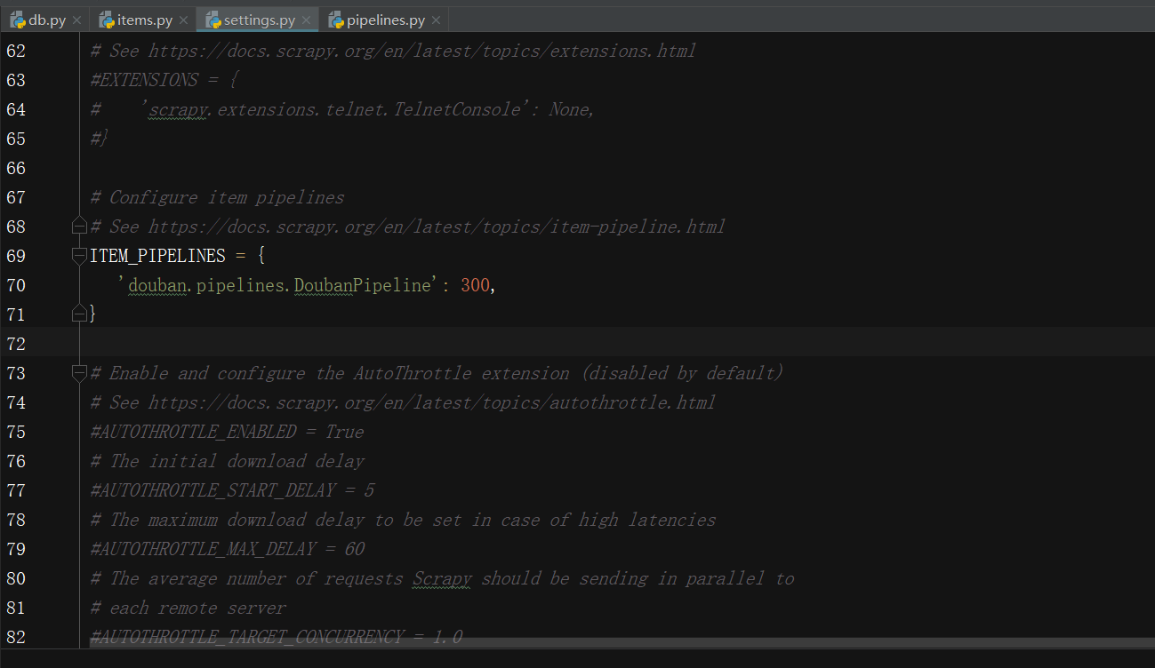Click the Python file icon on settings.py tab
The height and width of the screenshot is (668, 1155).
coord(213,20)
